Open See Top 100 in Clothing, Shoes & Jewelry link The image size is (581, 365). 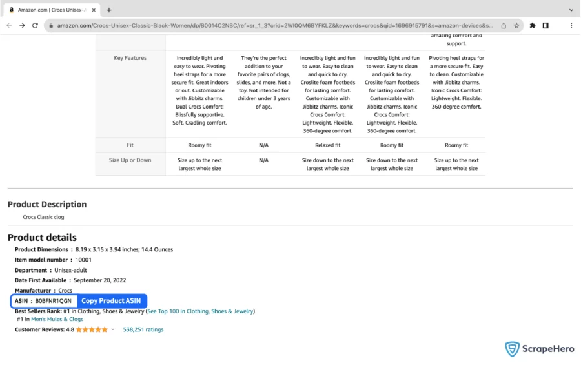point(201,311)
